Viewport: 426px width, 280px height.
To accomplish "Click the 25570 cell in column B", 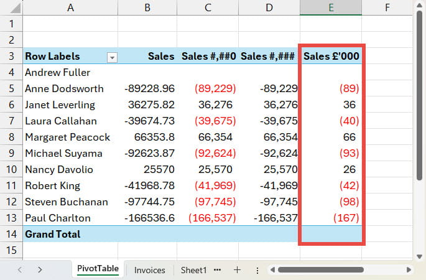I will point(147,169).
